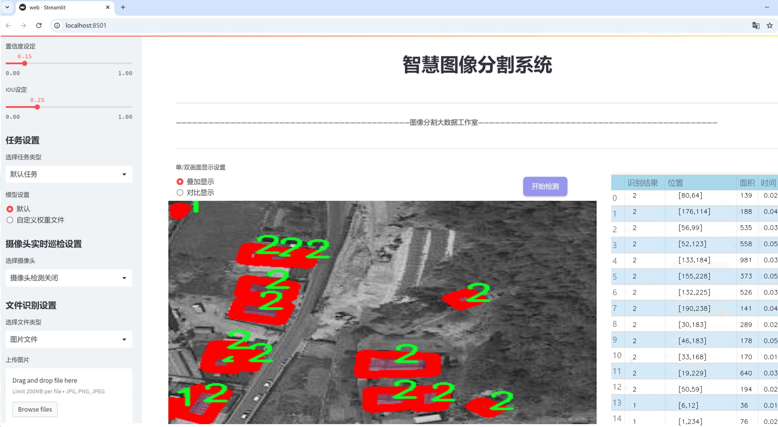Open the 图片文件 file type dropdown

[x=68, y=339]
